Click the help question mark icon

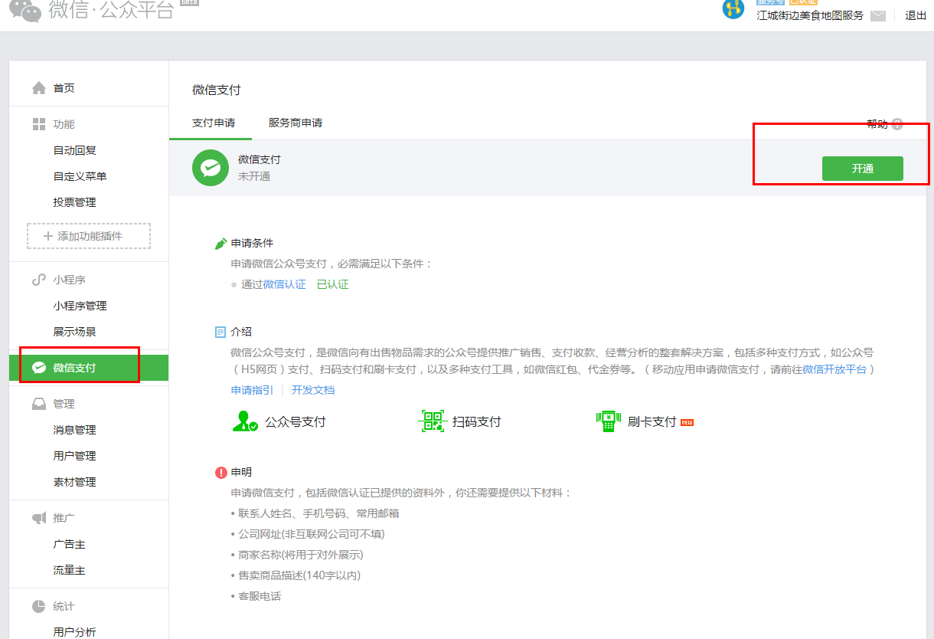pos(896,124)
